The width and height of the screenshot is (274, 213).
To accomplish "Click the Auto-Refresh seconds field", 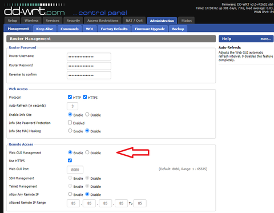I will [72, 106].
